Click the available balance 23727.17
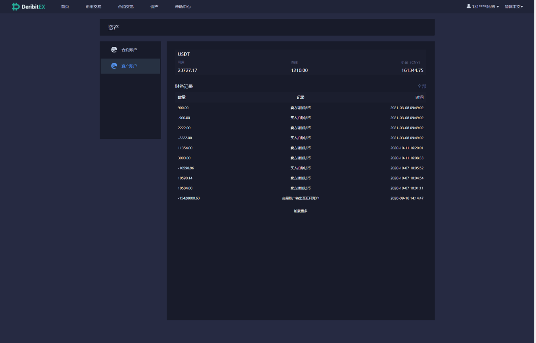Viewport: 536px width, 343px height. pos(188,70)
